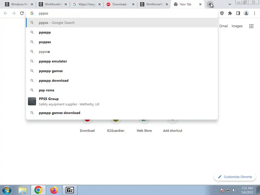
Task: Toggle the side panel icon
Action: [238, 13]
